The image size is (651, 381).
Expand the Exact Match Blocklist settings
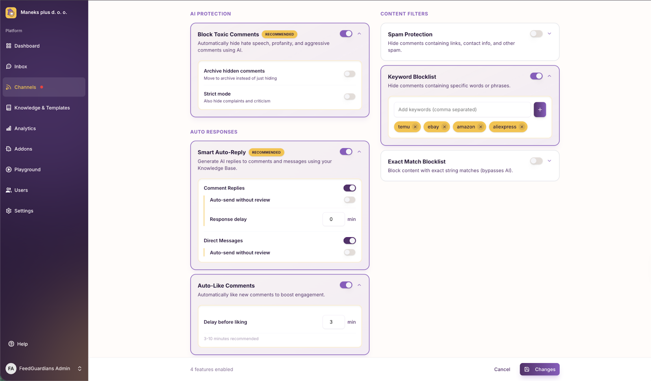(x=549, y=161)
